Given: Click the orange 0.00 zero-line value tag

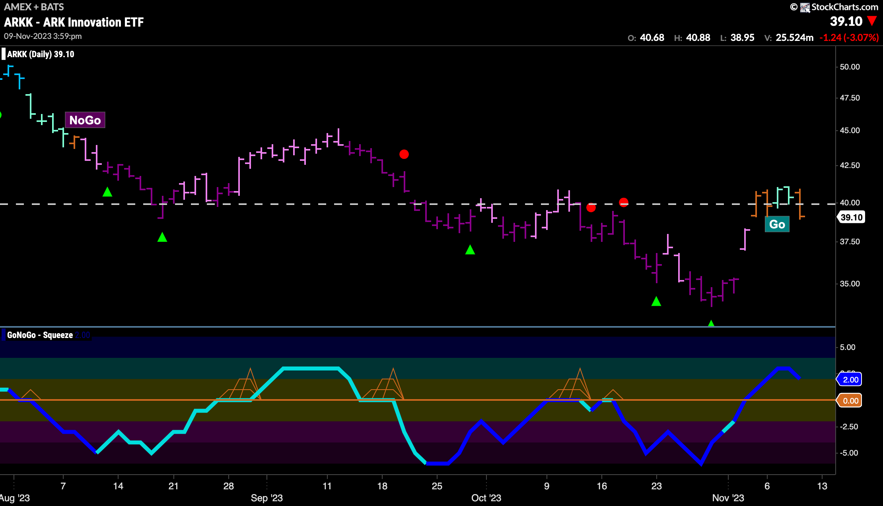Looking at the screenshot, I should tap(850, 400).
